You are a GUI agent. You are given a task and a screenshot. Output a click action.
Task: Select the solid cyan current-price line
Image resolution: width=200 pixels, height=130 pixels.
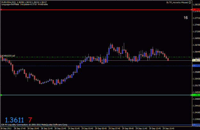click(96, 60)
